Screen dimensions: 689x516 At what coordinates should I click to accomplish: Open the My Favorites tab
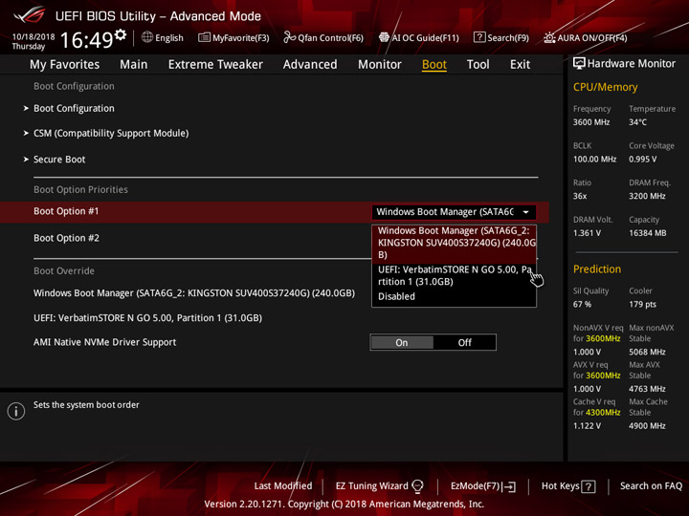tap(65, 65)
